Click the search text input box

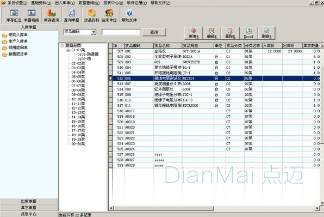pyautogui.click(x=121, y=32)
